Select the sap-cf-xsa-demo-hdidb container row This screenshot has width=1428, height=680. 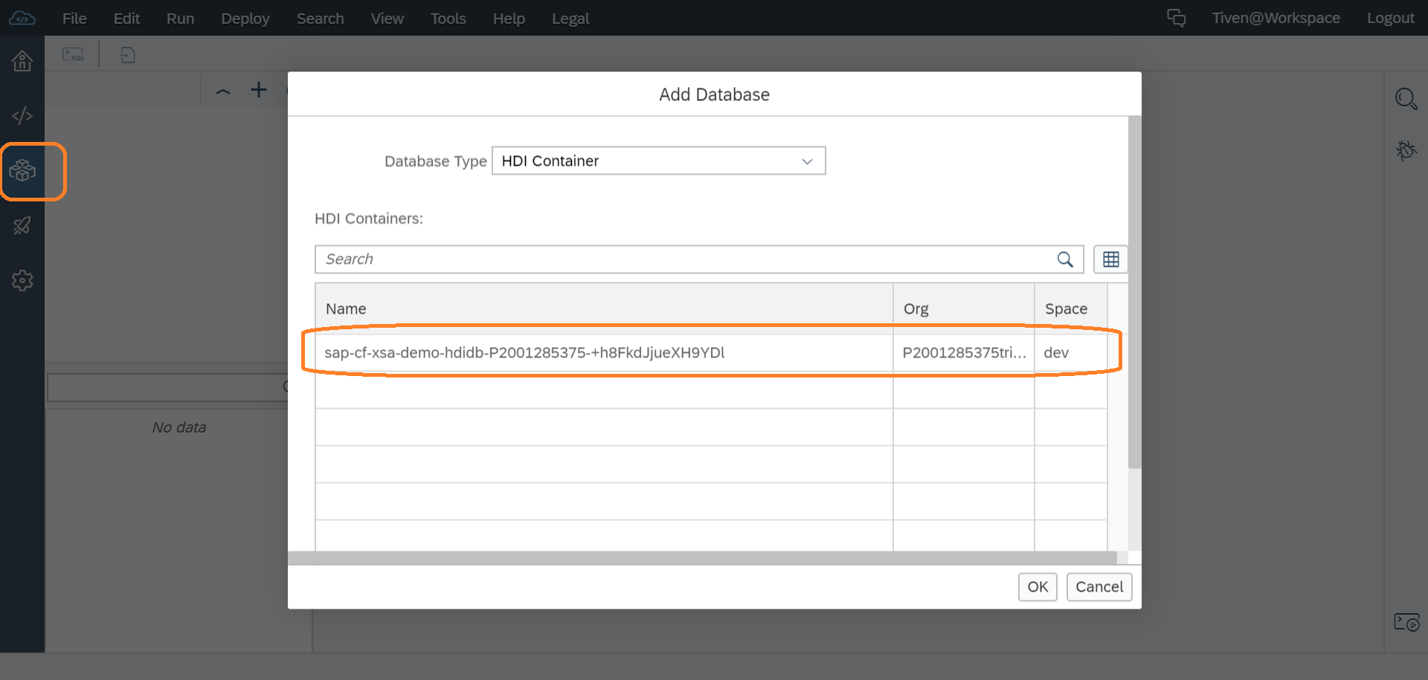pos(711,353)
